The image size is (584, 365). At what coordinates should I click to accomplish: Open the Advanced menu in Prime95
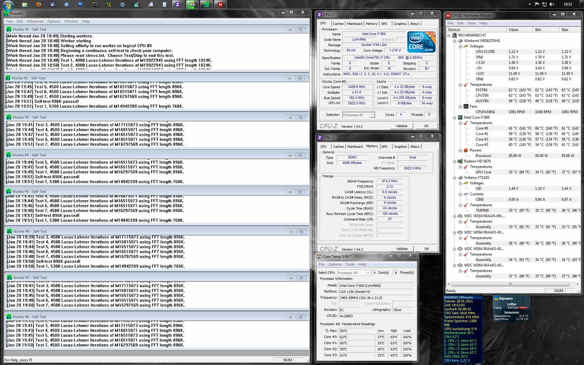pyautogui.click(x=35, y=21)
